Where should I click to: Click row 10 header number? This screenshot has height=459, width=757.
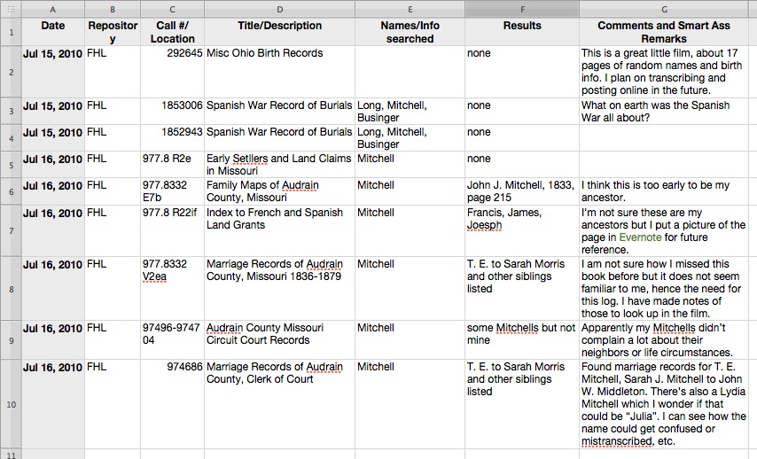[11, 403]
